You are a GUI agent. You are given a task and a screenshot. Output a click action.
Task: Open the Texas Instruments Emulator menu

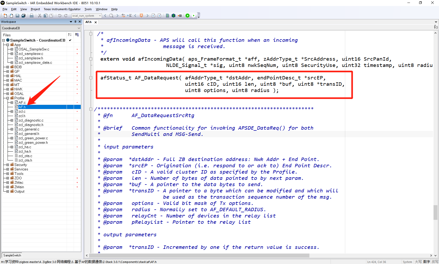[x=62, y=9]
